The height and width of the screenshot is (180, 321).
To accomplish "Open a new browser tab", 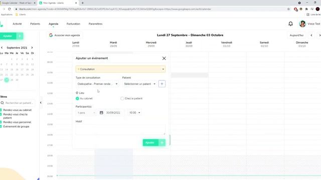I will coord(82,3).
